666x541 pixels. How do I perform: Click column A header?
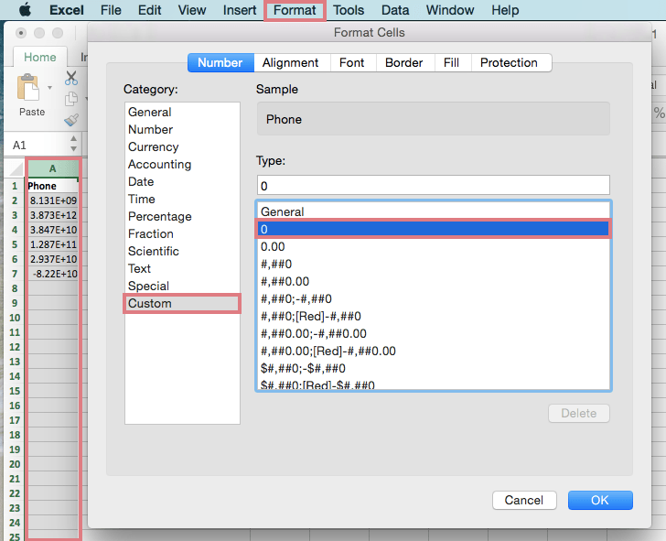[x=53, y=168]
